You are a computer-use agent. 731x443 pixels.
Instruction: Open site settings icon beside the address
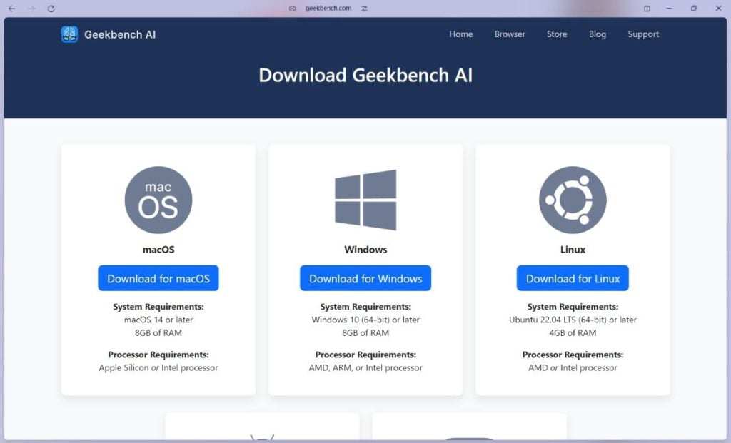(x=364, y=9)
